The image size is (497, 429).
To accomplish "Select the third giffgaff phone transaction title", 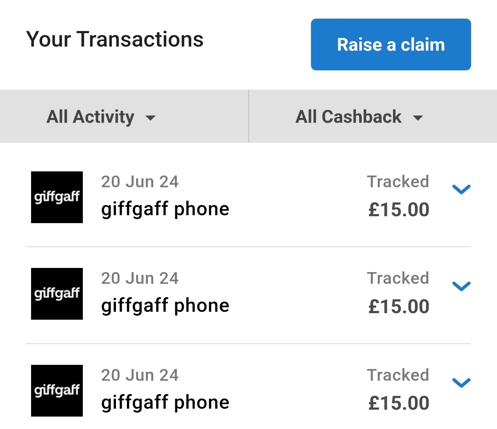I will pos(165,402).
